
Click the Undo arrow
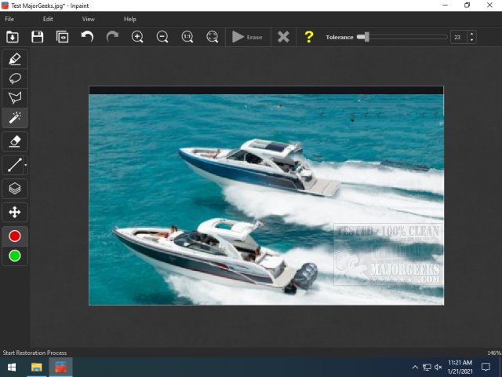tap(87, 37)
